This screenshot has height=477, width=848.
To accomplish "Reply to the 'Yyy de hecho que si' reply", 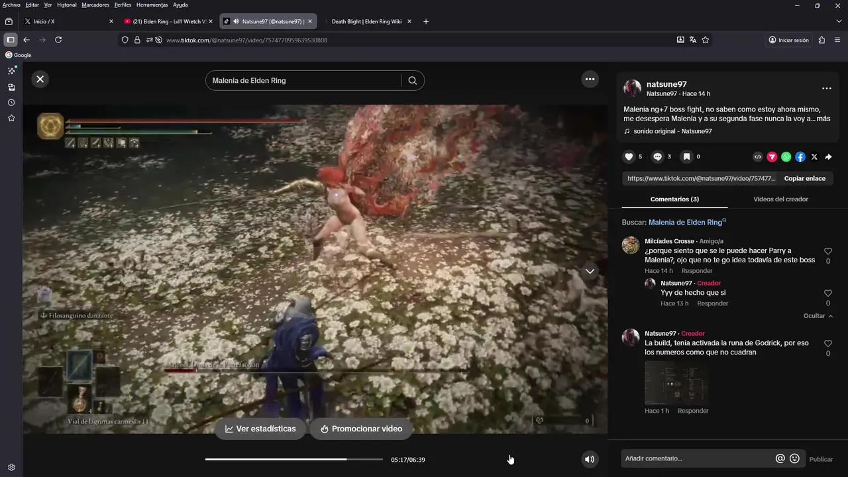I will (712, 303).
